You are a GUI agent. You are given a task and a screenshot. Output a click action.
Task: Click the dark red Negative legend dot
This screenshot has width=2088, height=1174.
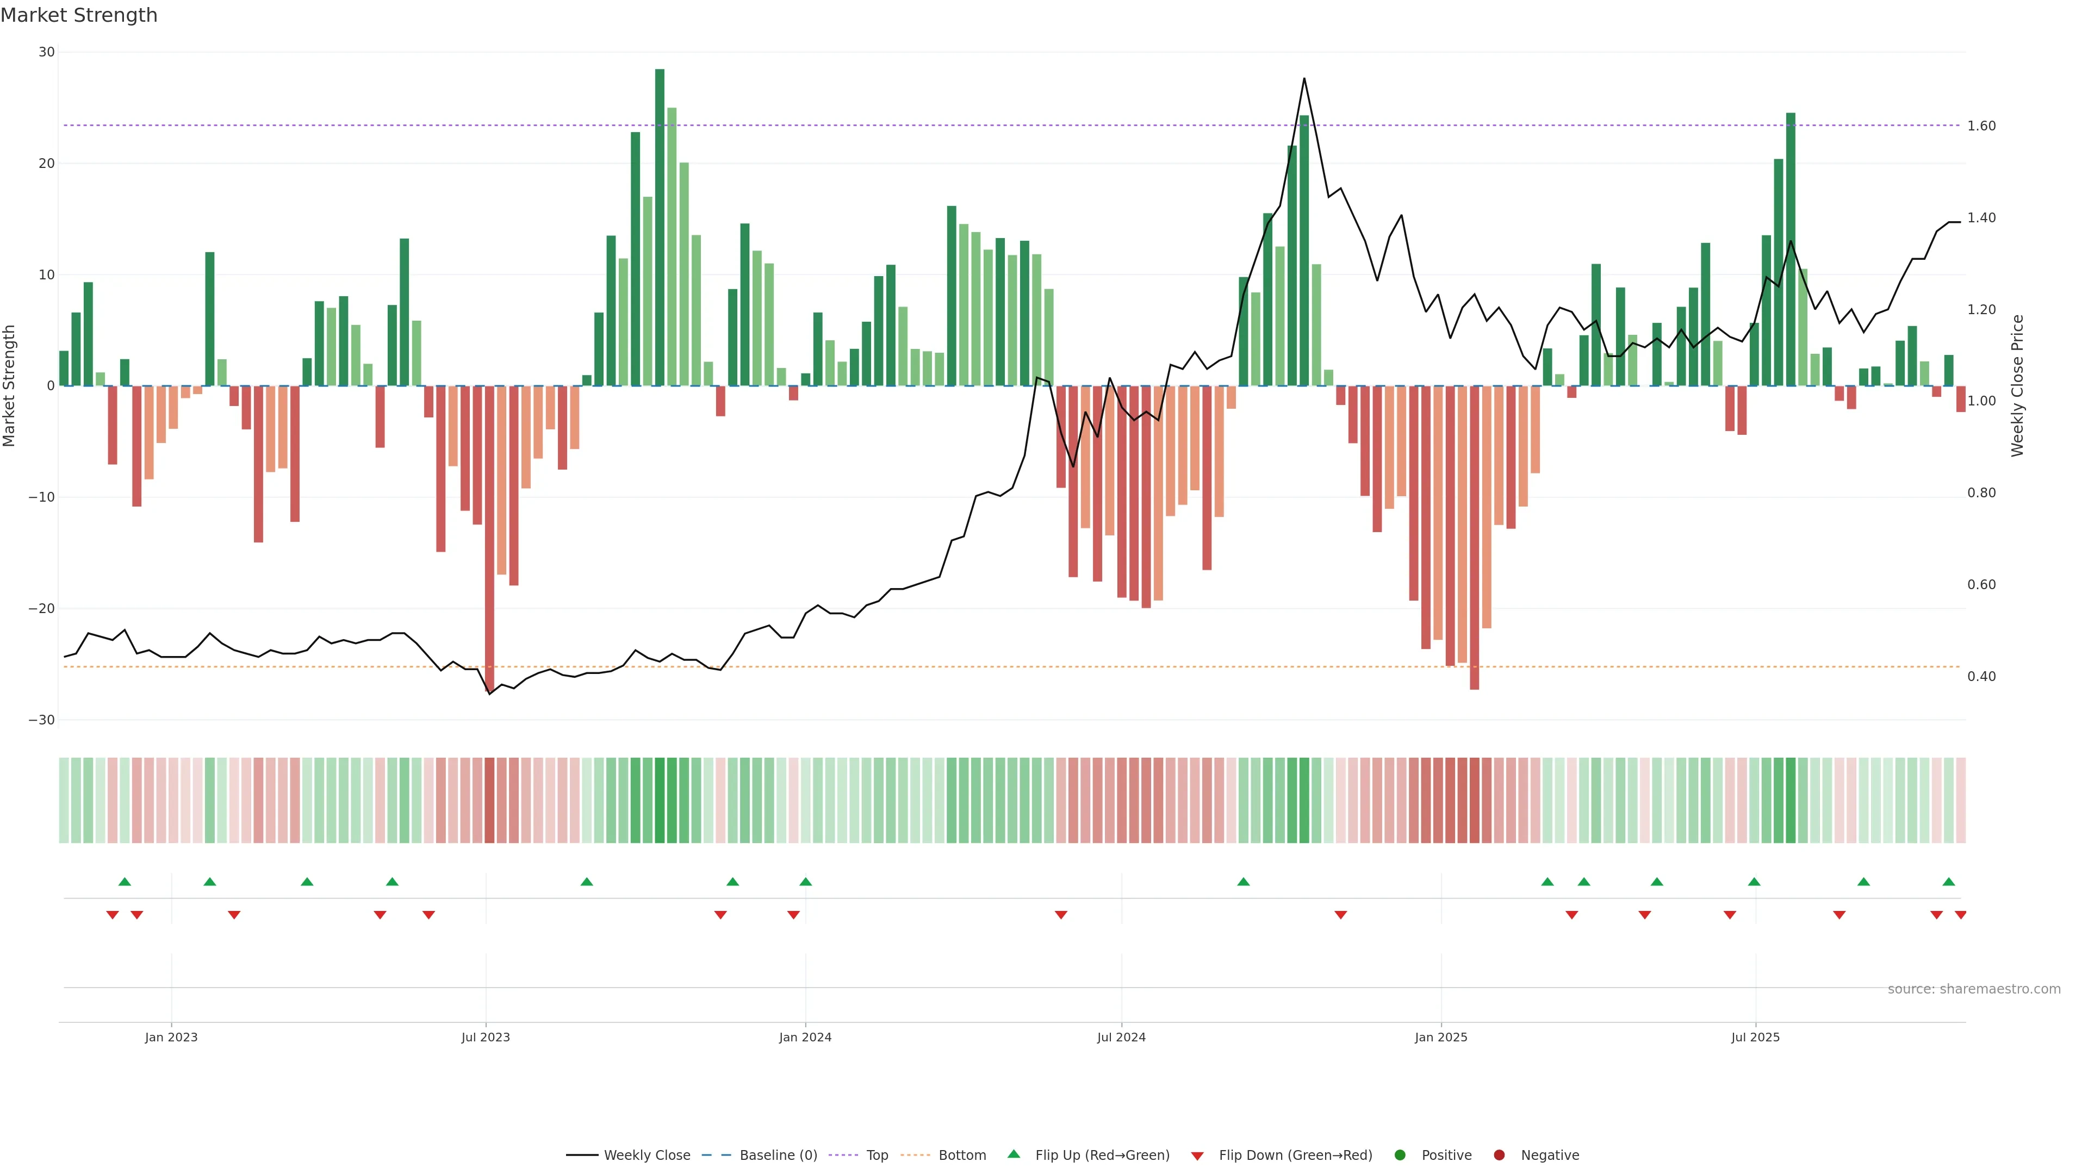tap(1499, 1154)
